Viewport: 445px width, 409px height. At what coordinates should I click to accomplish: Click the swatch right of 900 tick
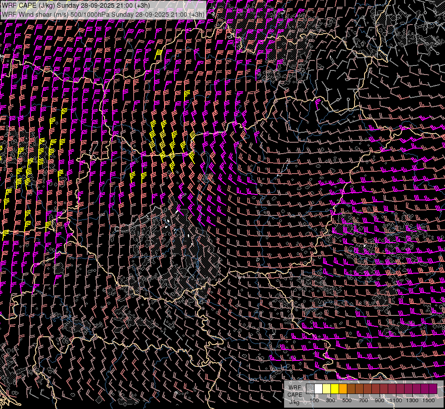pos(384,389)
